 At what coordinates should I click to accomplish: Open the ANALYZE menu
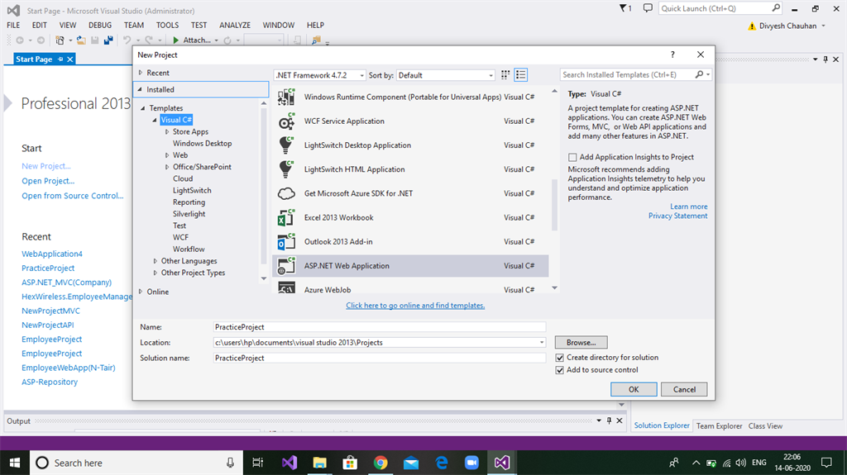click(235, 25)
